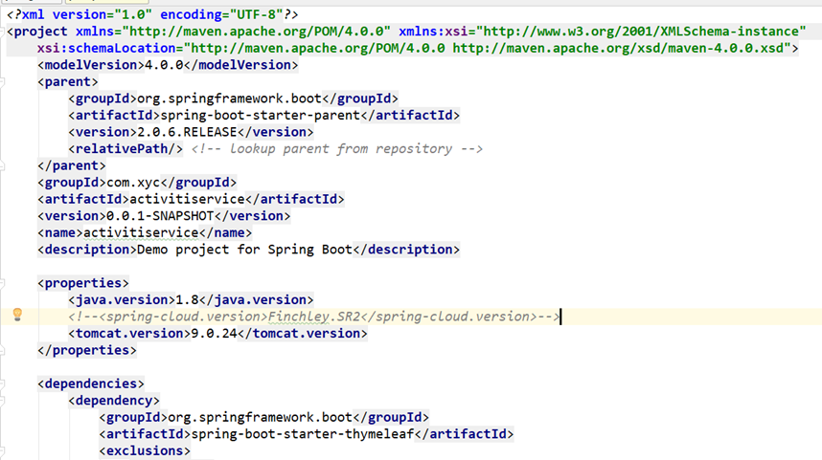Click the closing parent tag
822x460 pixels.
71,165
